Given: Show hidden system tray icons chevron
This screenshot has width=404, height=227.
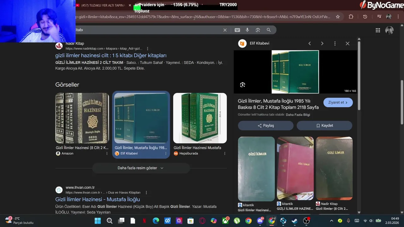Looking at the screenshot, I should (331, 221).
